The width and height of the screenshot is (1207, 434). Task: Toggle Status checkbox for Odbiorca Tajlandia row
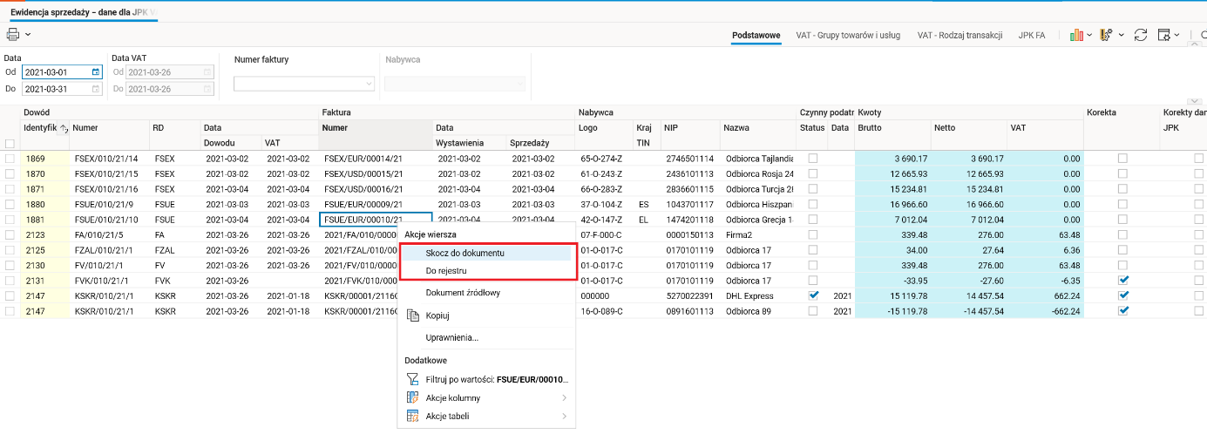click(x=813, y=159)
